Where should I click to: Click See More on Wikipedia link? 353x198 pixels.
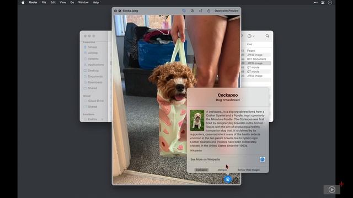[x=205, y=159]
